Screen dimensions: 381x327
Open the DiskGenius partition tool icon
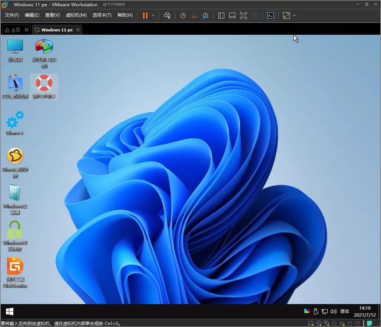[15, 267]
